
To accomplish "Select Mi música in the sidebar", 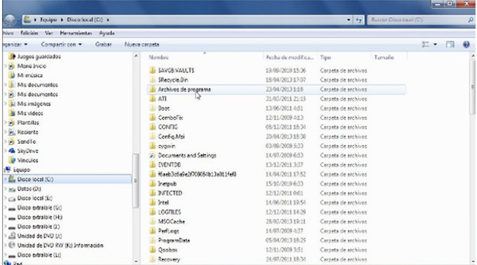I will tap(30, 75).
